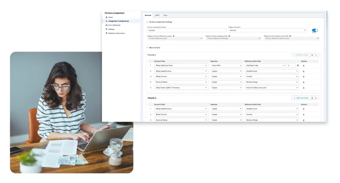The width and height of the screenshot is (340, 183).
Task: Open the SObject Selection dropdown
Action: click(x=267, y=30)
